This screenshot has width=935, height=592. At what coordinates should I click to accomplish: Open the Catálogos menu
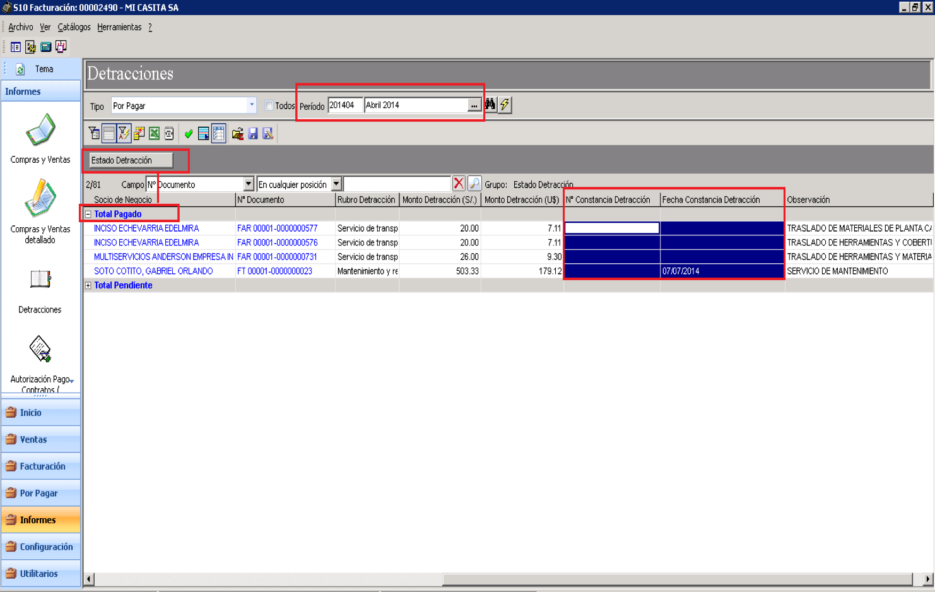tap(74, 27)
